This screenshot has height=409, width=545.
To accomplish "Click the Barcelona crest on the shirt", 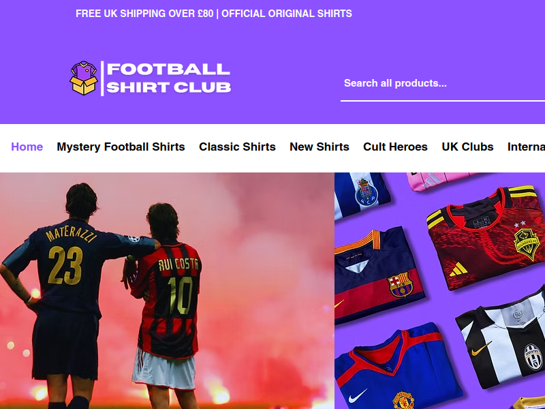I will [401, 284].
